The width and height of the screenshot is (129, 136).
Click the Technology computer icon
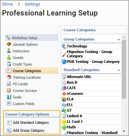64,46
